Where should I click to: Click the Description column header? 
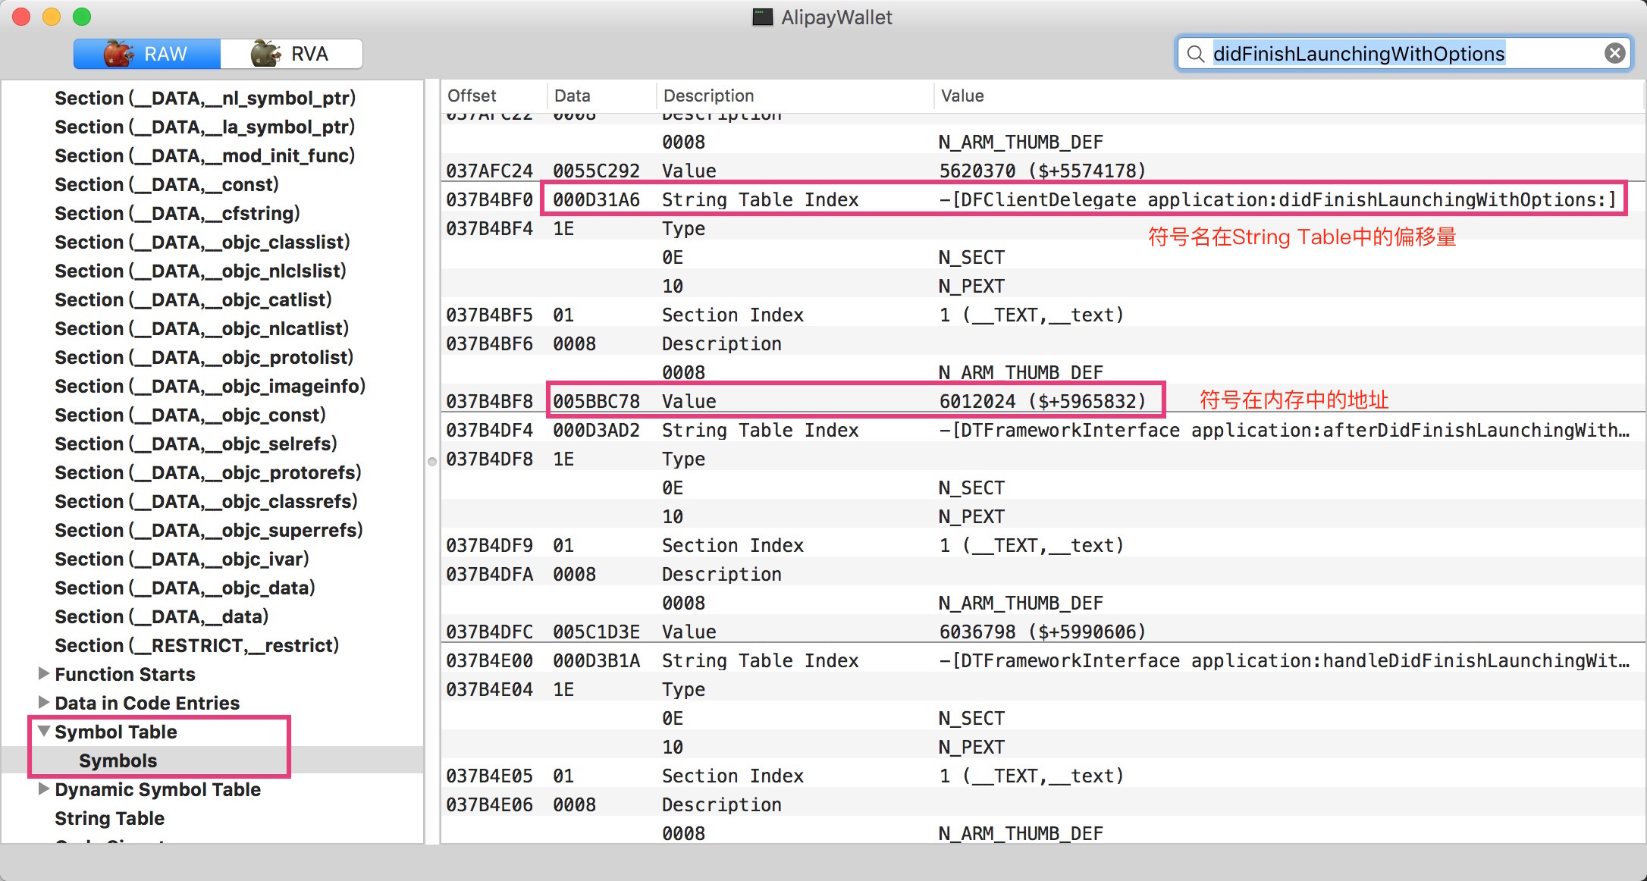click(x=708, y=96)
